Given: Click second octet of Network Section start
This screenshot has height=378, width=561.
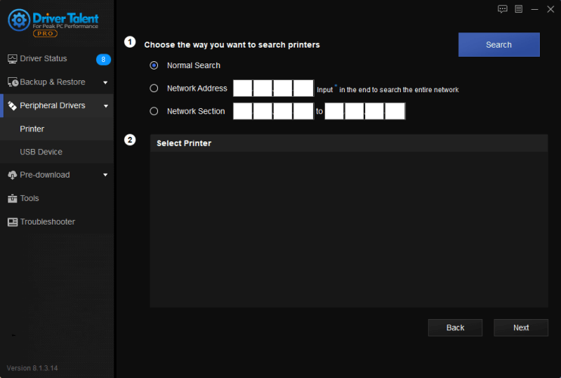Looking at the screenshot, I should (262, 111).
